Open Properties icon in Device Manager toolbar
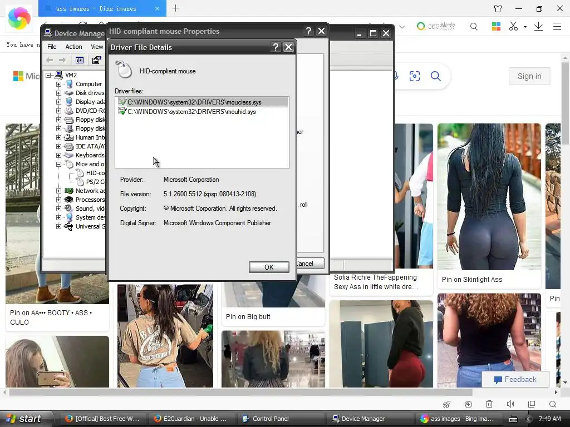The width and height of the screenshot is (570, 427). [96, 60]
